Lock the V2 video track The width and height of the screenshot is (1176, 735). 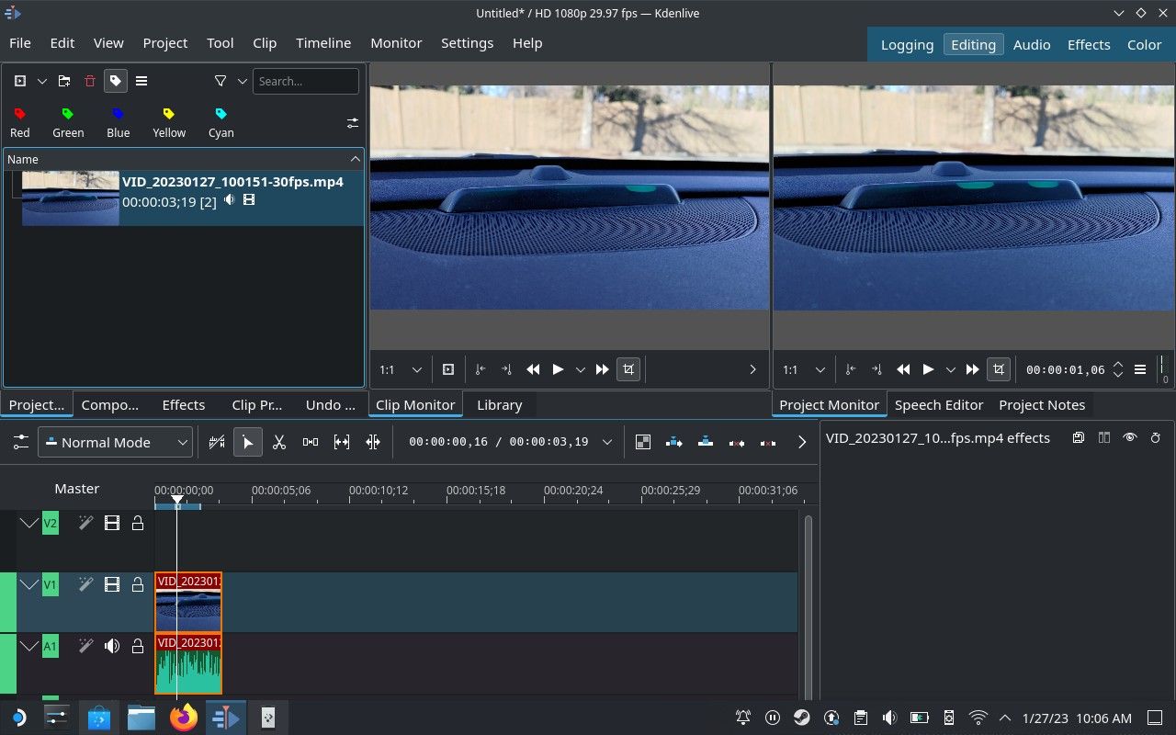[138, 523]
